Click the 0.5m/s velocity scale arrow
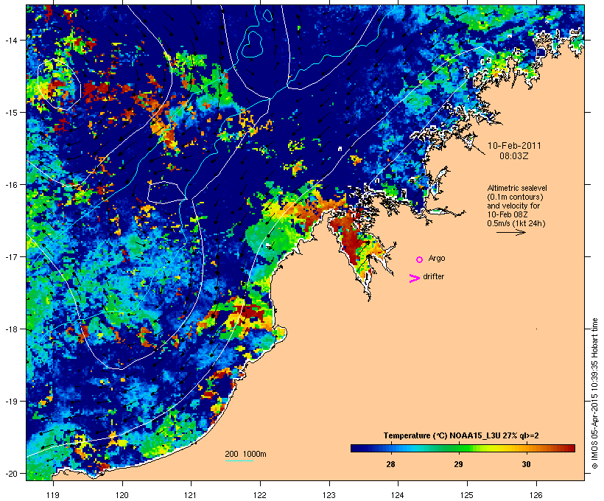Viewport: 604px width, 501px height. [x=510, y=232]
